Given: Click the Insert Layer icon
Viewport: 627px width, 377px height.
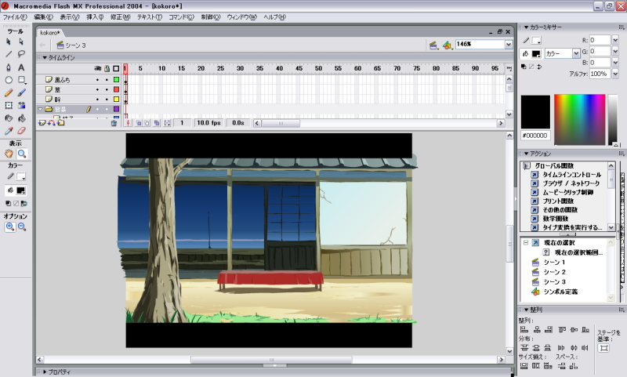Looking at the screenshot, I should coord(42,123).
